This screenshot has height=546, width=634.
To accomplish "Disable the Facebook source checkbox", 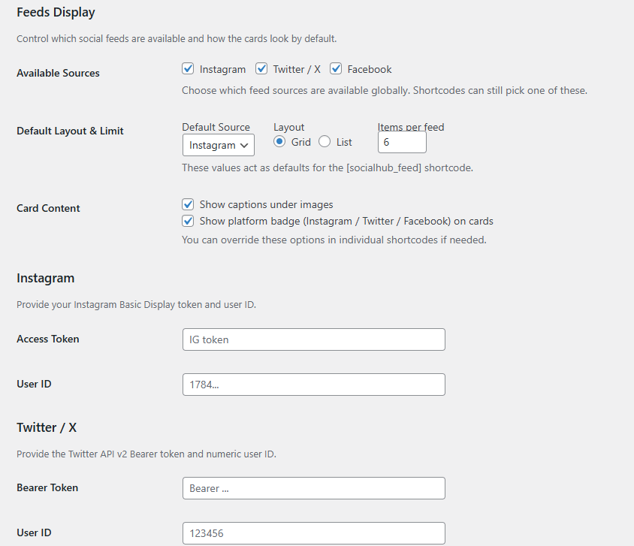I will click(336, 69).
